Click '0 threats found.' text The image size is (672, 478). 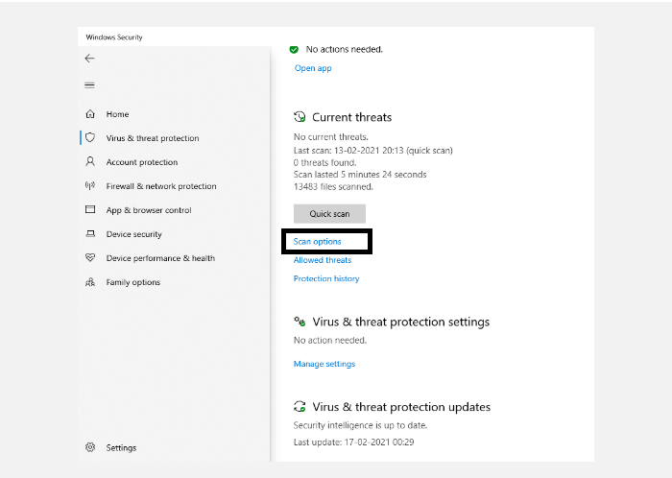324,163
